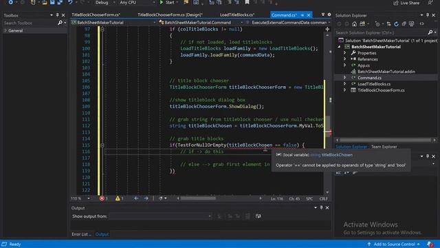The height and width of the screenshot is (248, 440).
Task: Pin the Toolbox panel with the pushpin icon
Action: click(58, 15)
